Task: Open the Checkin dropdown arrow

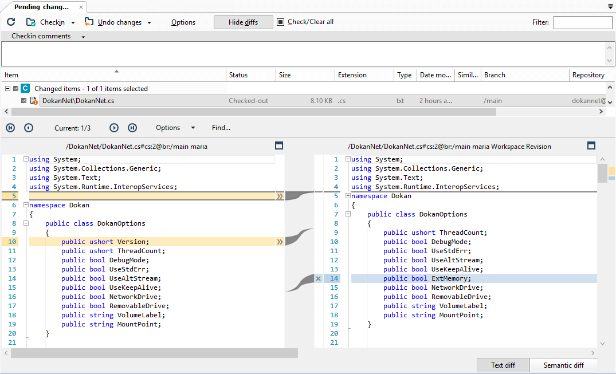Action: (x=73, y=23)
